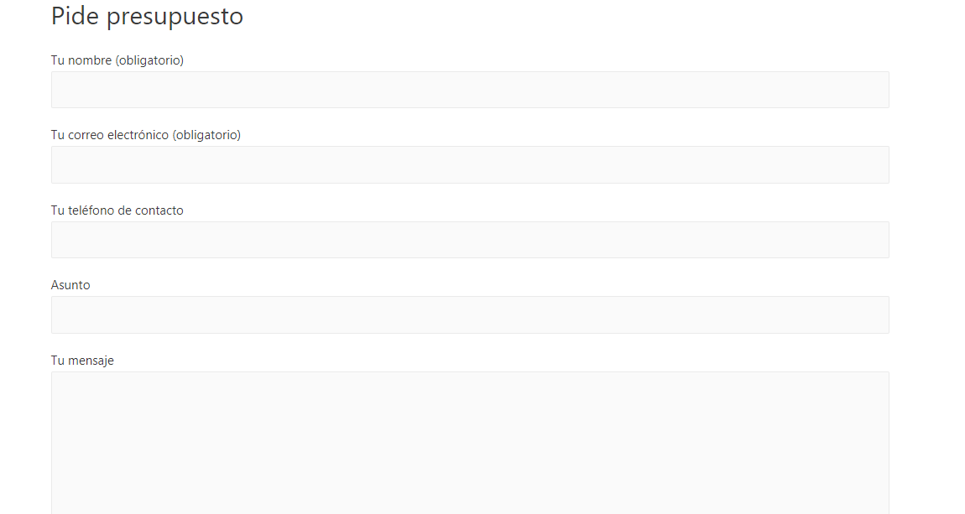Image resolution: width=965 pixels, height=514 pixels.
Task: Click the "Tu correo electrónico (obligatorio)" label
Action: coord(146,135)
